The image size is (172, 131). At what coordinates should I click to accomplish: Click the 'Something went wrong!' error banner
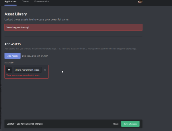(73, 27)
